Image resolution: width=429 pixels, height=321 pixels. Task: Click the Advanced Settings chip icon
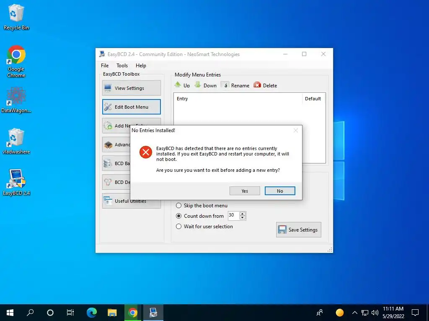coord(108,144)
